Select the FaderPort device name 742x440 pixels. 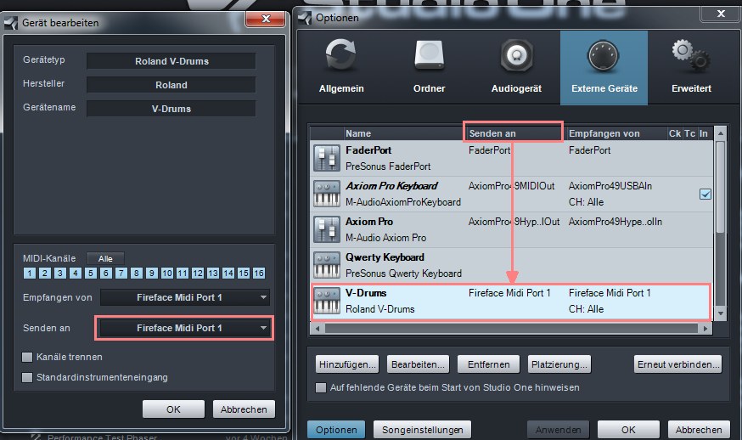368,150
